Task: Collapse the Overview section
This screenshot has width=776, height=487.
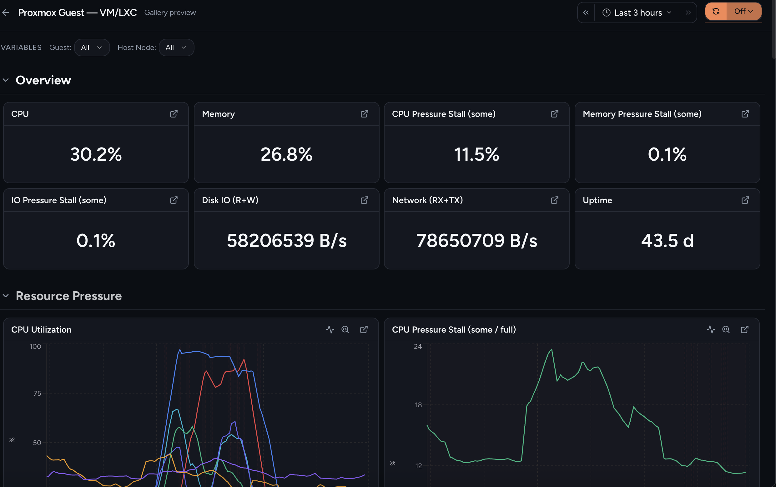Action: [x=6, y=80]
